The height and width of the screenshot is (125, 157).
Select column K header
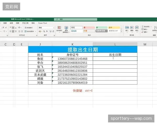(x=72, y=44)
